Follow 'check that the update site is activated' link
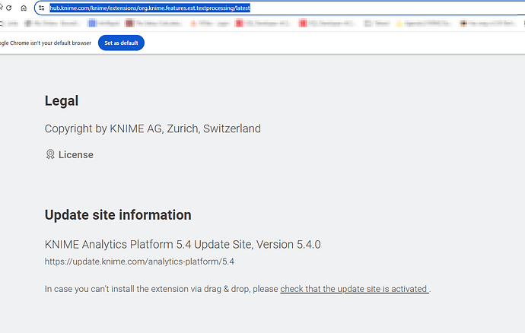This screenshot has width=525, height=333. [355, 289]
